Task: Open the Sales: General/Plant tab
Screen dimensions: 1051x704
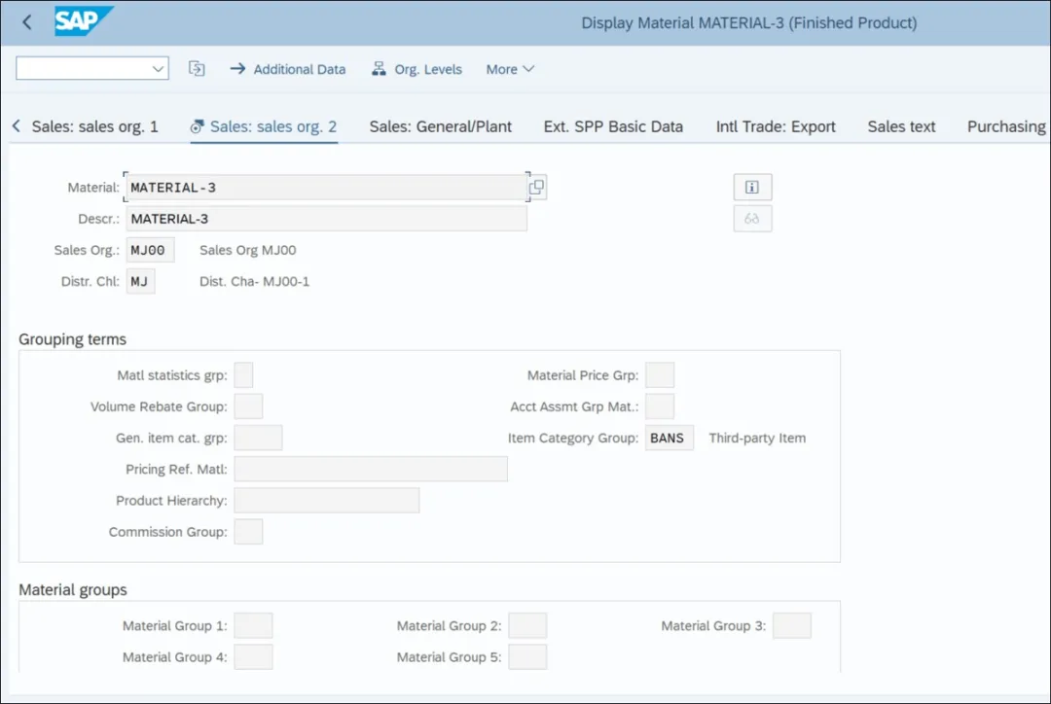Action: tap(441, 126)
